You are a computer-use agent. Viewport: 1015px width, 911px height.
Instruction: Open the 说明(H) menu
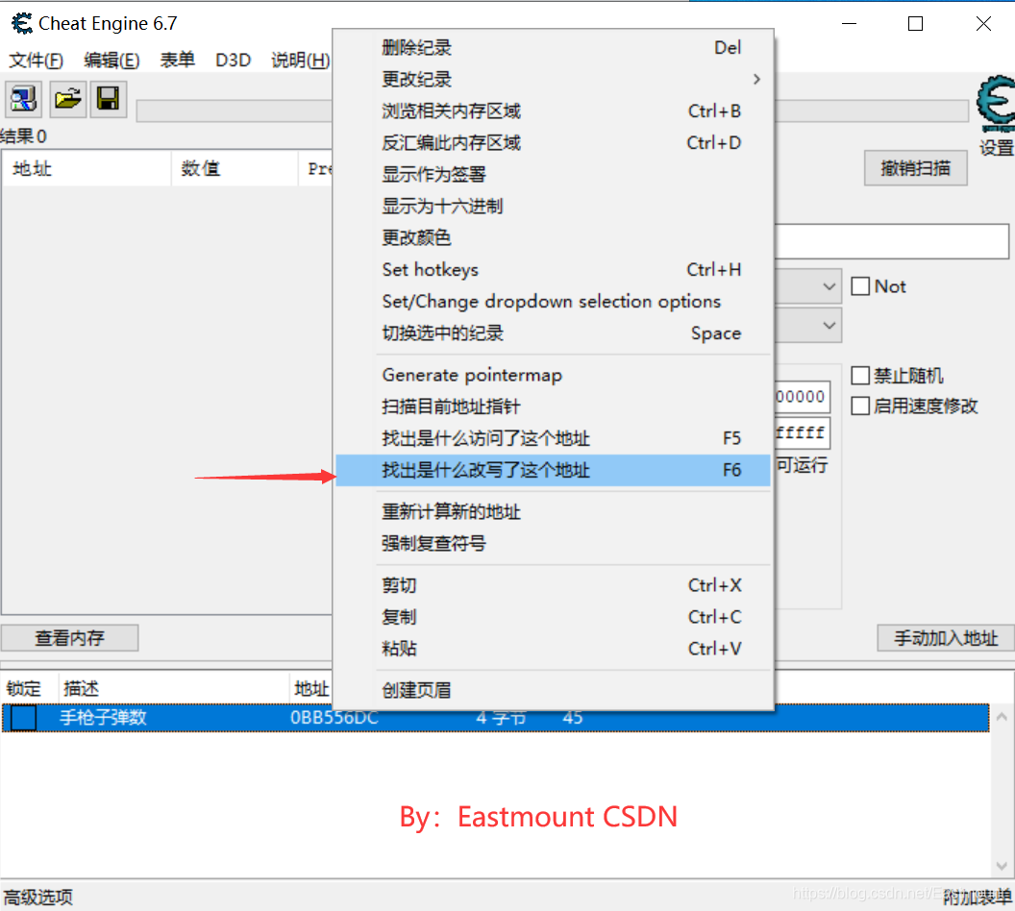coord(300,61)
